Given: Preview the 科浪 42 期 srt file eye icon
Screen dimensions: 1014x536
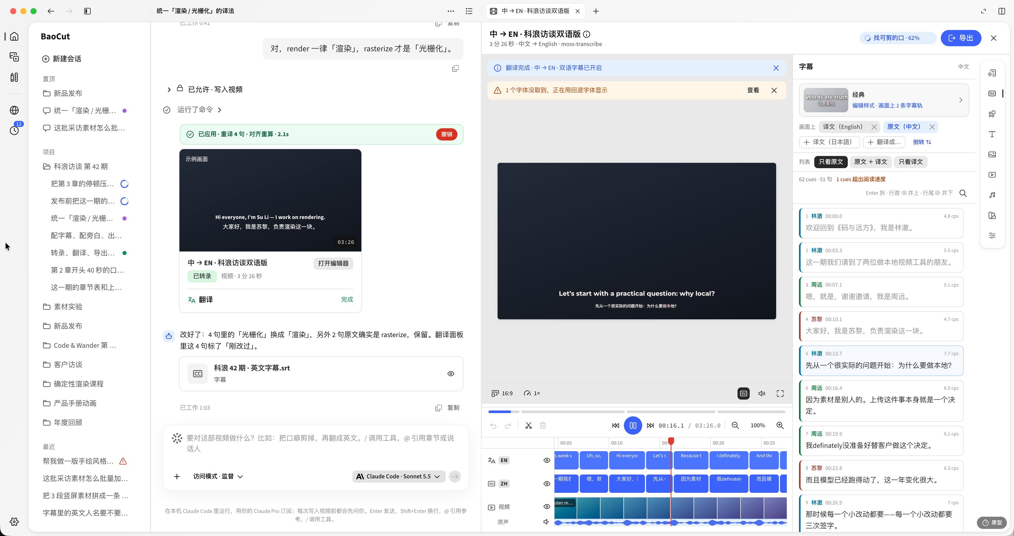Looking at the screenshot, I should (x=451, y=373).
